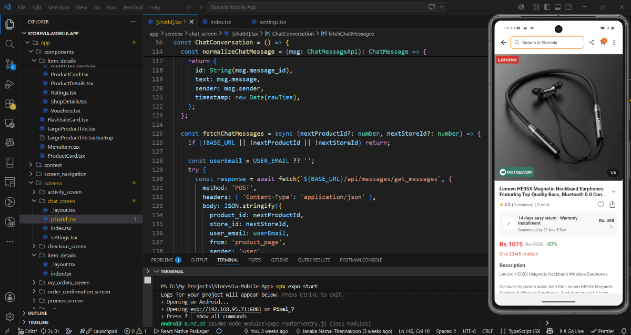Screen dimensions: 631x335
Task: Open the Terminal menu
Action: pos(133,7)
